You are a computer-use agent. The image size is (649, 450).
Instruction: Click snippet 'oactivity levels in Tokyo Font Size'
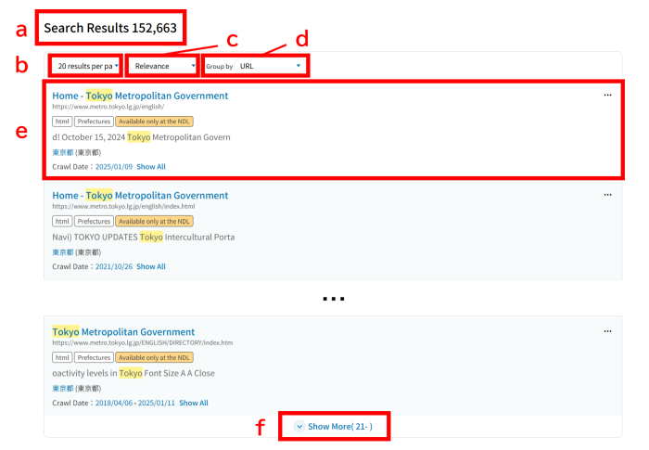[x=134, y=373]
